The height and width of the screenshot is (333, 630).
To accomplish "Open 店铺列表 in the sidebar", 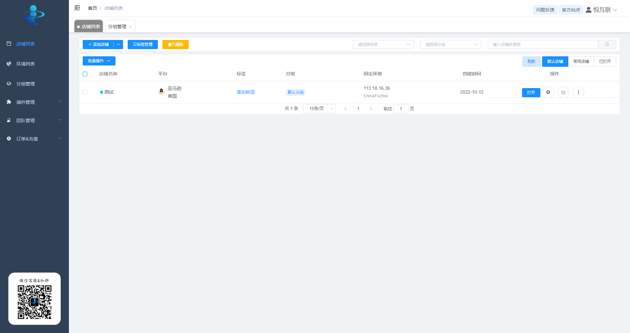I will (34, 44).
